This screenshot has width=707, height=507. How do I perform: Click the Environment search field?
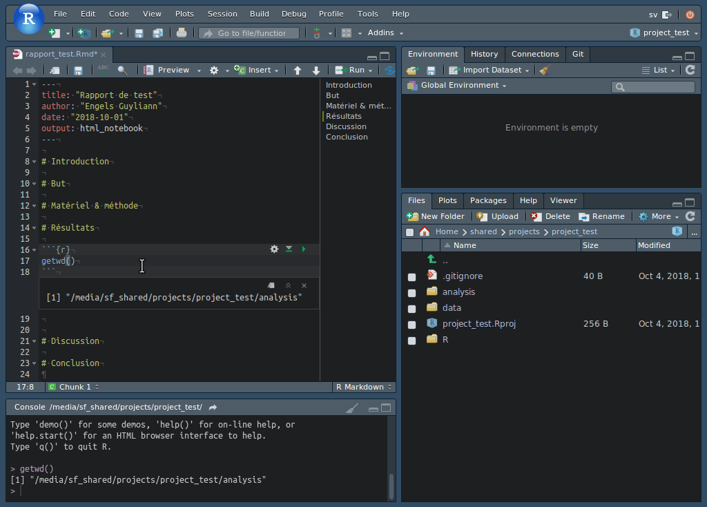coord(653,87)
